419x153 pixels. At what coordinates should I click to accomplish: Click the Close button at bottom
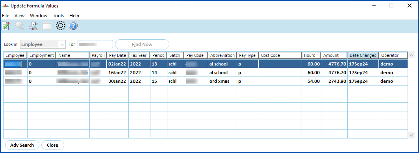53,145
